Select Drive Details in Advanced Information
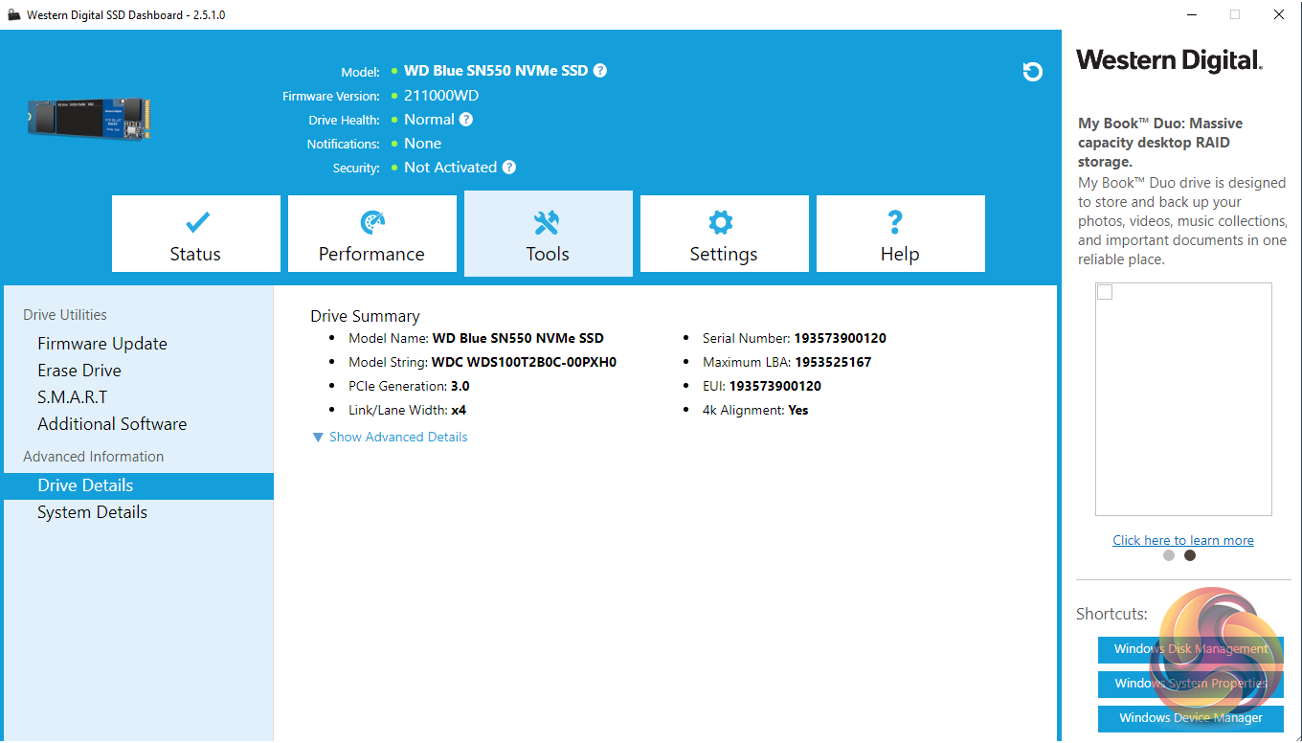The width and height of the screenshot is (1302, 743). coord(138,485)
